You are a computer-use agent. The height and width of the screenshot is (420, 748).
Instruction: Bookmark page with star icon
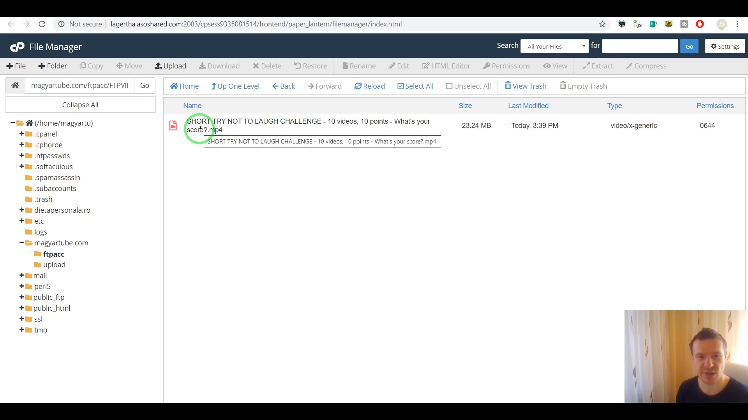click(x=602, y=24)
